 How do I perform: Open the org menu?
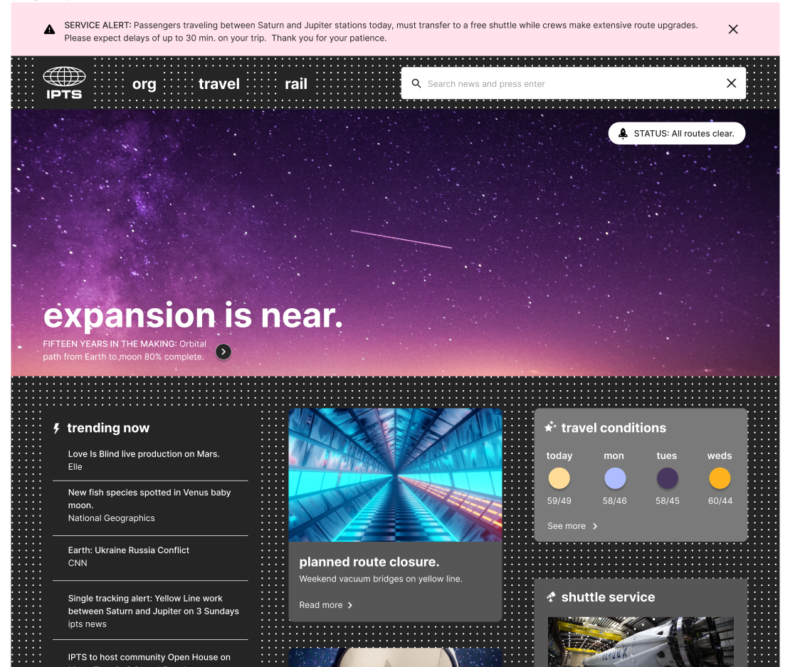tap(144, 84)
